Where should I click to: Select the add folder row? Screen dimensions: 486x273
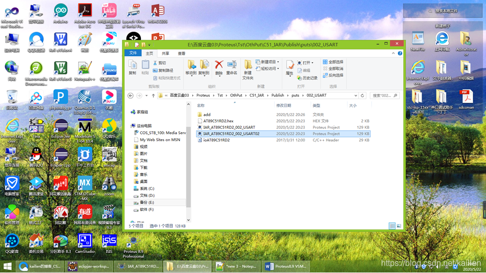click(x=283, y=115)
